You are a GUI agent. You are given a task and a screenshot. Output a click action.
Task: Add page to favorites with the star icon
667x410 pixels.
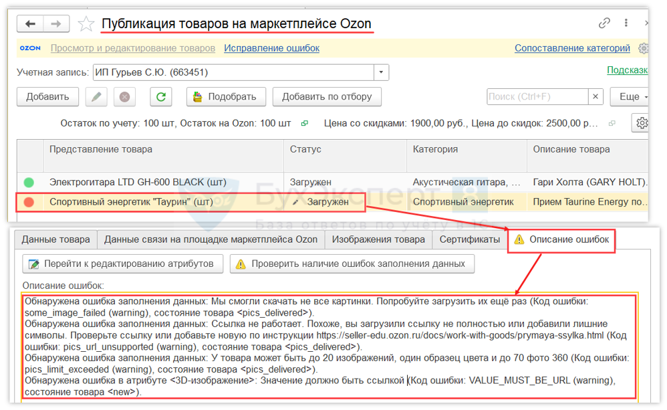coord(86,24)
